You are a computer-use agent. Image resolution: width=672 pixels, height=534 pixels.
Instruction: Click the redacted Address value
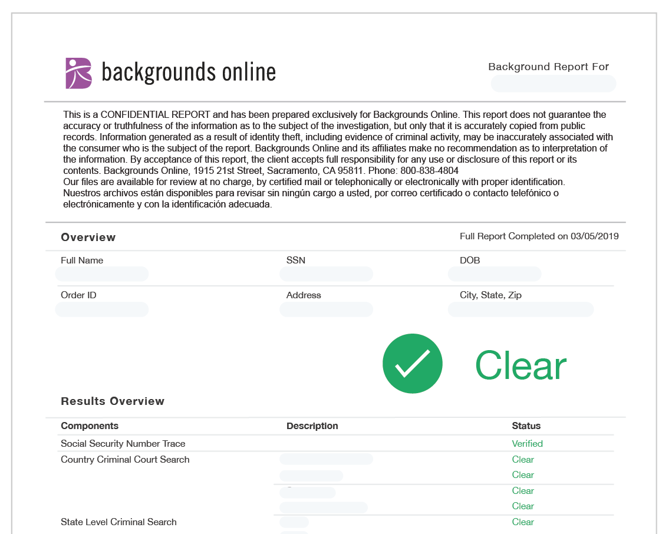point(326,309)
